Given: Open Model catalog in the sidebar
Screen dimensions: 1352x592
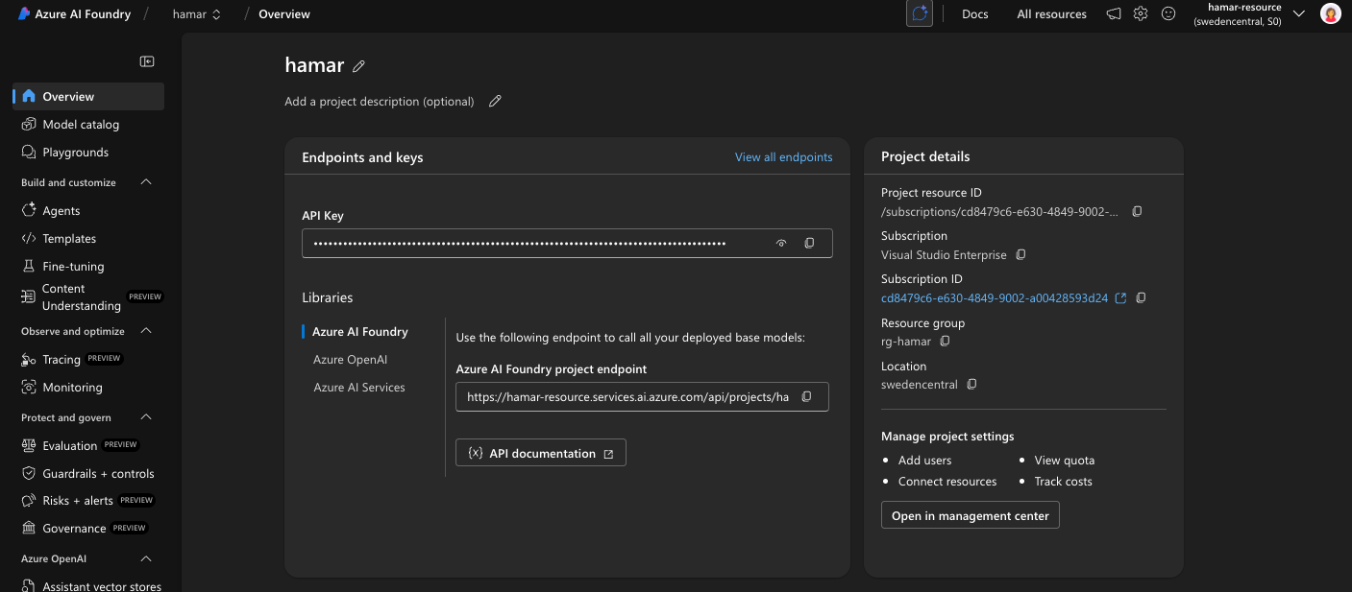Looking at the screenshot, I should pyautogui.click(x=81, y=125).
